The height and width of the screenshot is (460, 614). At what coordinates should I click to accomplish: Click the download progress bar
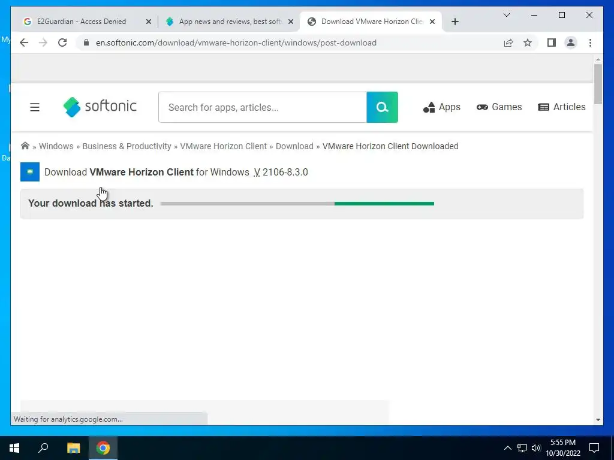(x=297, y=204)
